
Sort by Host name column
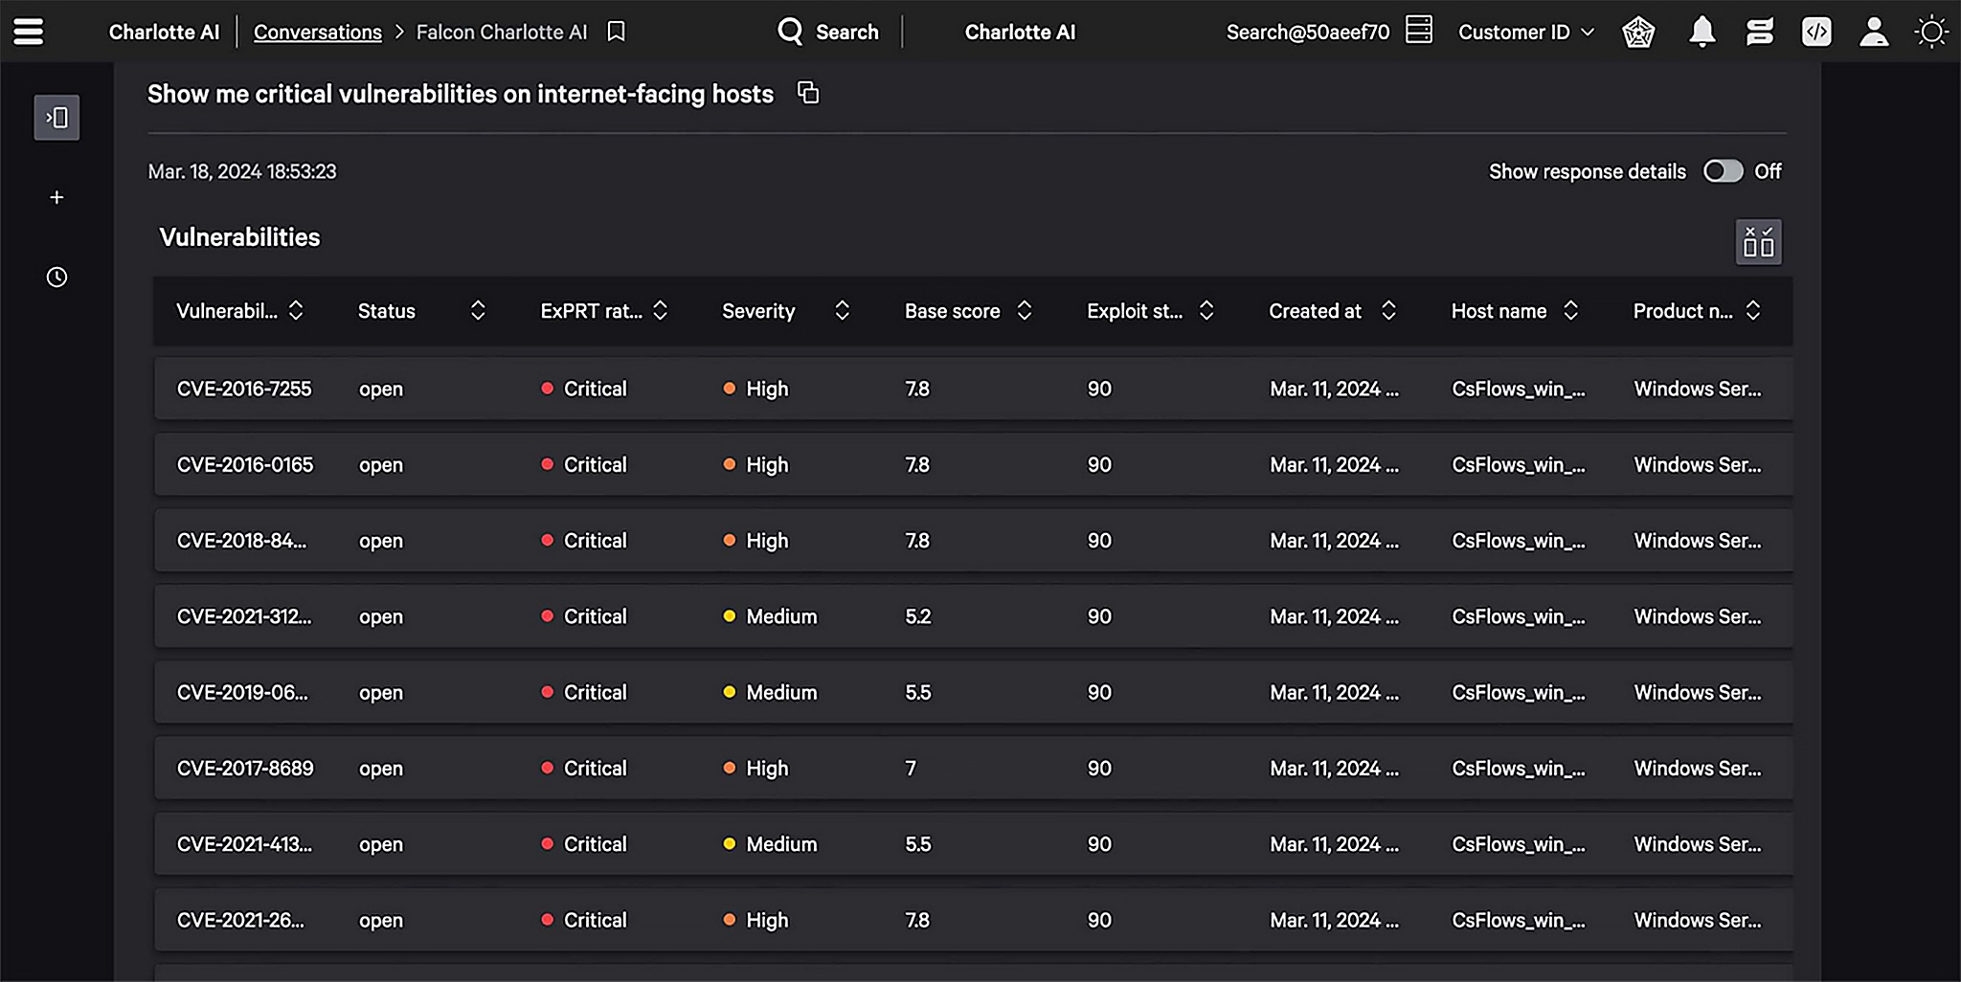click(x=1569, y=310)
